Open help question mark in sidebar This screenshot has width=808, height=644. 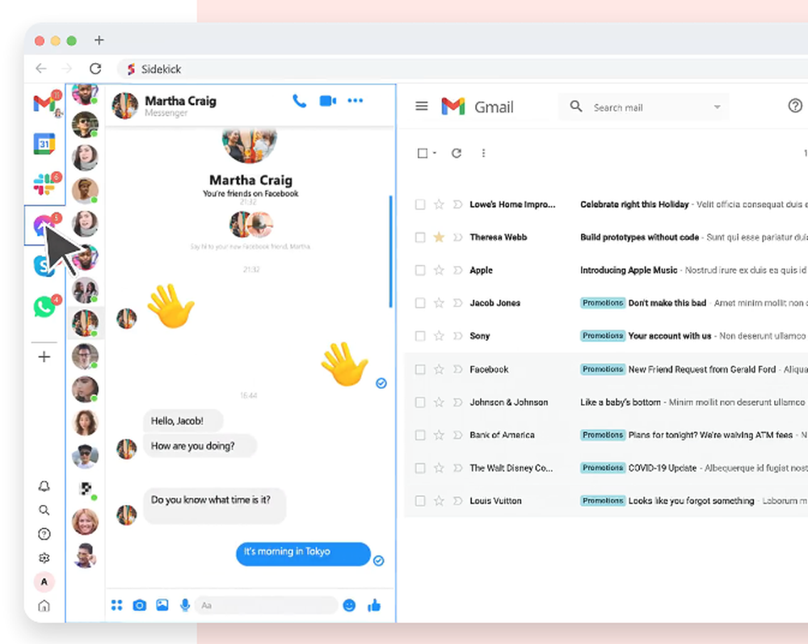[x=44, y=534]
